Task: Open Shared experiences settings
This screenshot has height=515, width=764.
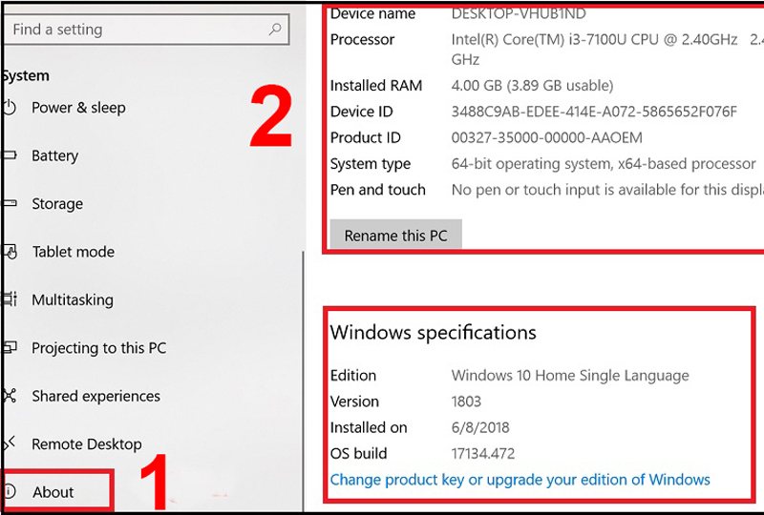Action: click(x=96, y=396)
